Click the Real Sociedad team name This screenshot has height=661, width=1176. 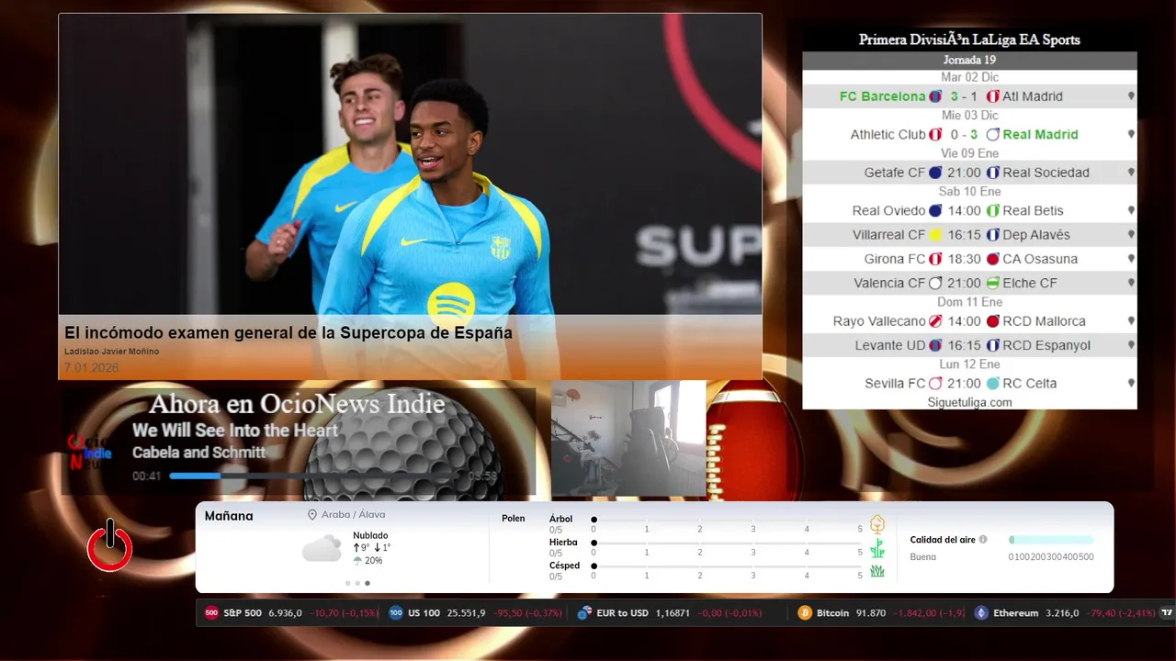[x=1046, y=173]
